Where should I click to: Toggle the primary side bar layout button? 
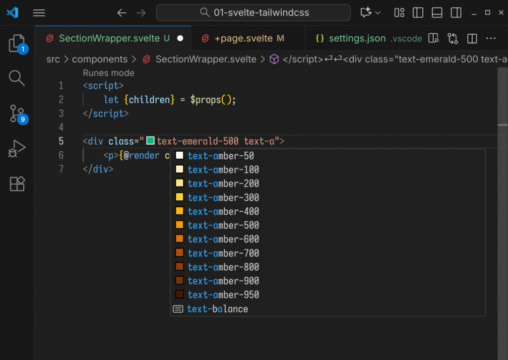click(418, 13)
